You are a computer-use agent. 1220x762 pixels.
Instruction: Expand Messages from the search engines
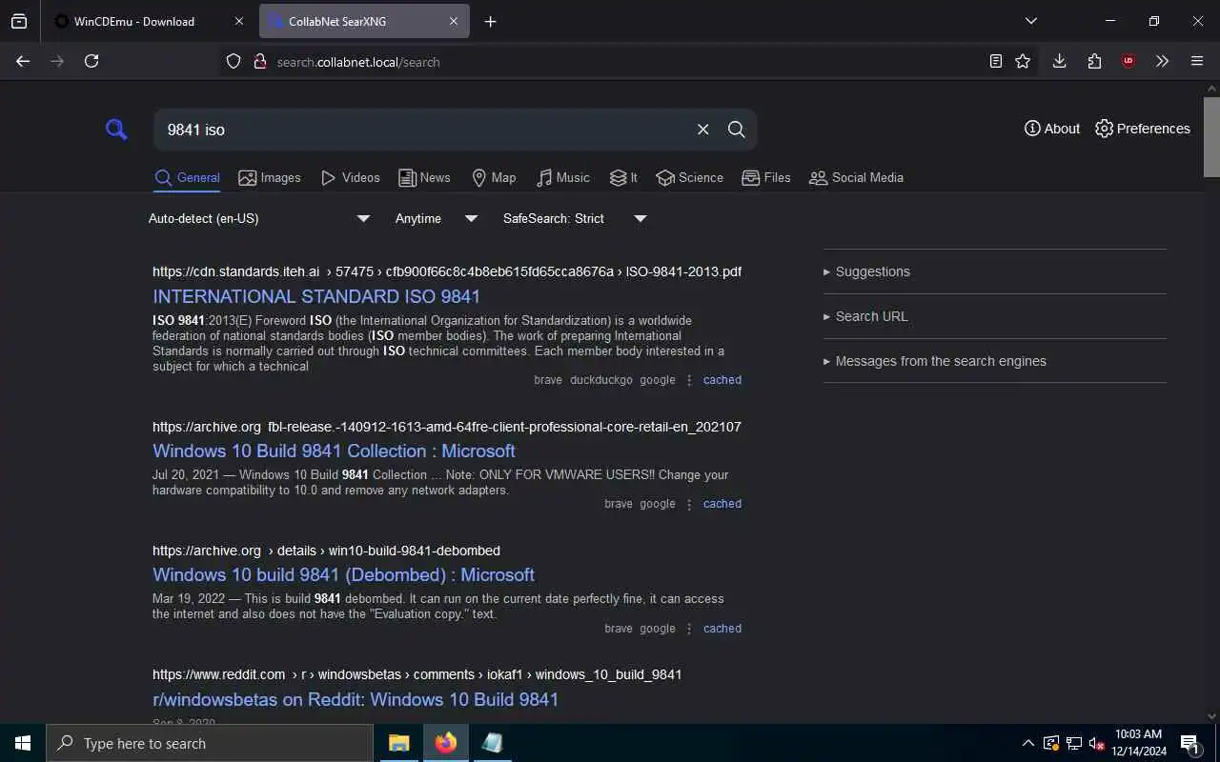tap(994, 361)
